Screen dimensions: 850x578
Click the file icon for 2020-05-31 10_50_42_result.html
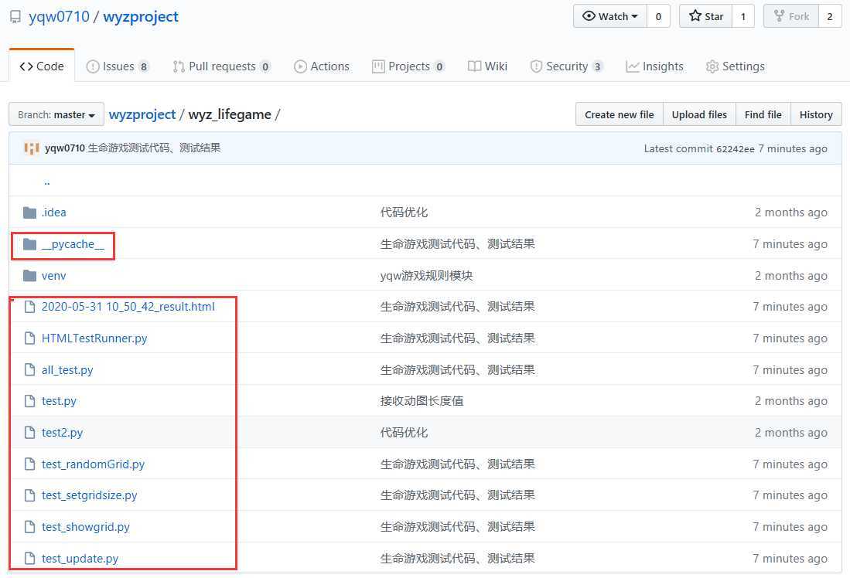[x=30, y=307]
